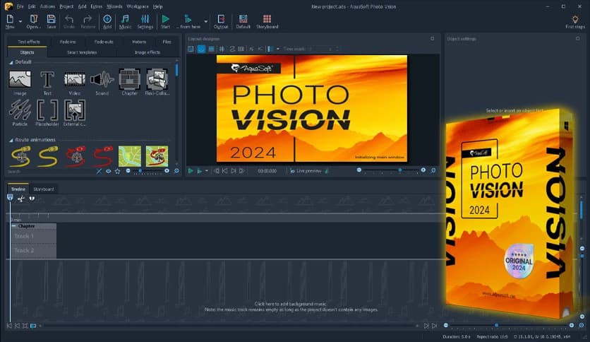Click 'Click here to add background music'
Viewport: 590px width, 342px height.
coord(291,304)
